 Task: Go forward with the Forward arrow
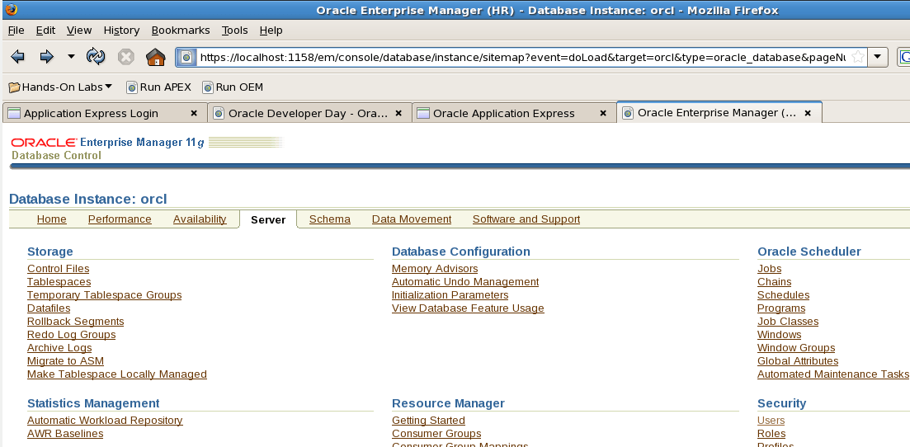point(46,57)
